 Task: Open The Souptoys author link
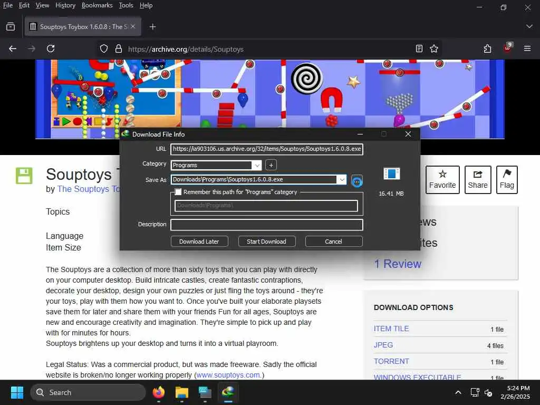pos(88,189)
